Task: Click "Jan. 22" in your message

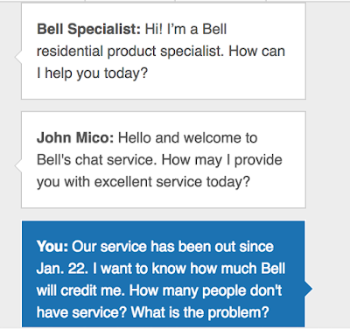Action: point(62,269)
